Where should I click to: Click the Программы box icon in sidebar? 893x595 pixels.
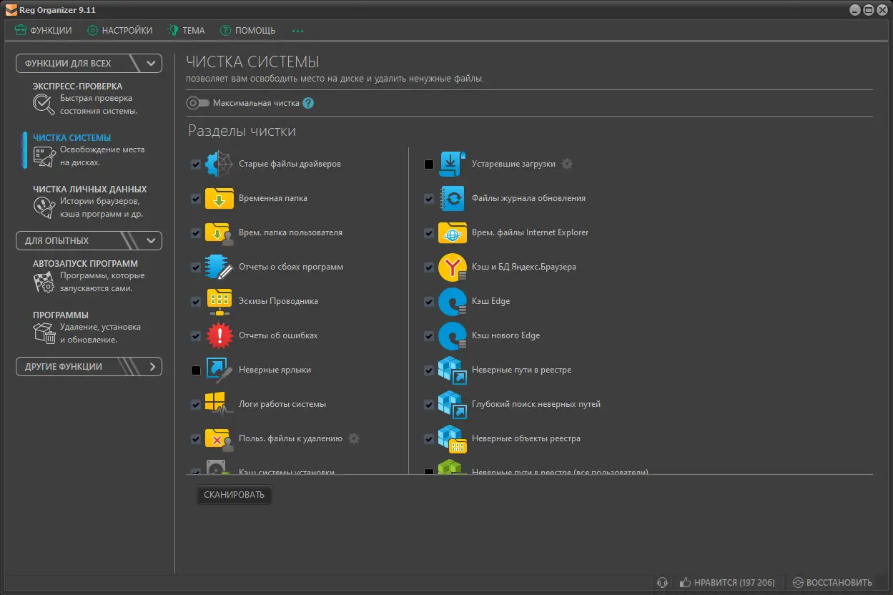pos(44,333)
